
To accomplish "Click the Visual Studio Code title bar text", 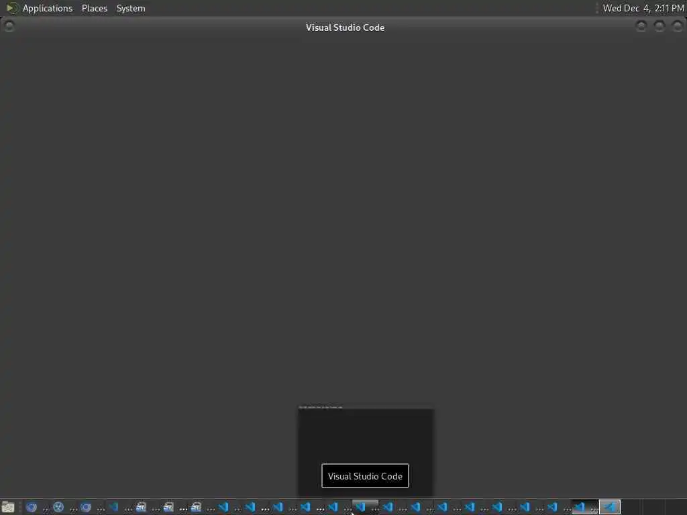I will pos(346,27).
